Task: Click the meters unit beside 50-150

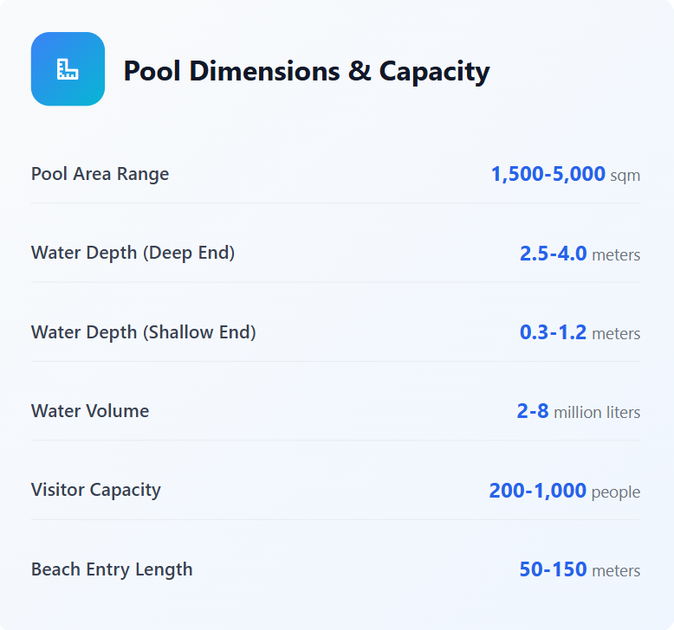Action: (616, 571)
